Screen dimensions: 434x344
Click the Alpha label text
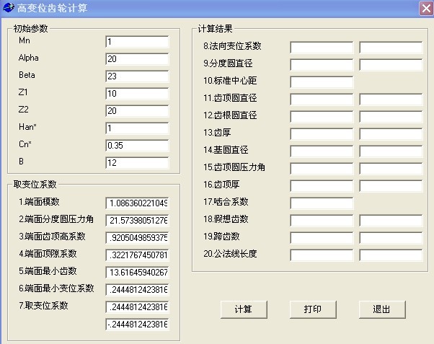[x=29, y=58]
